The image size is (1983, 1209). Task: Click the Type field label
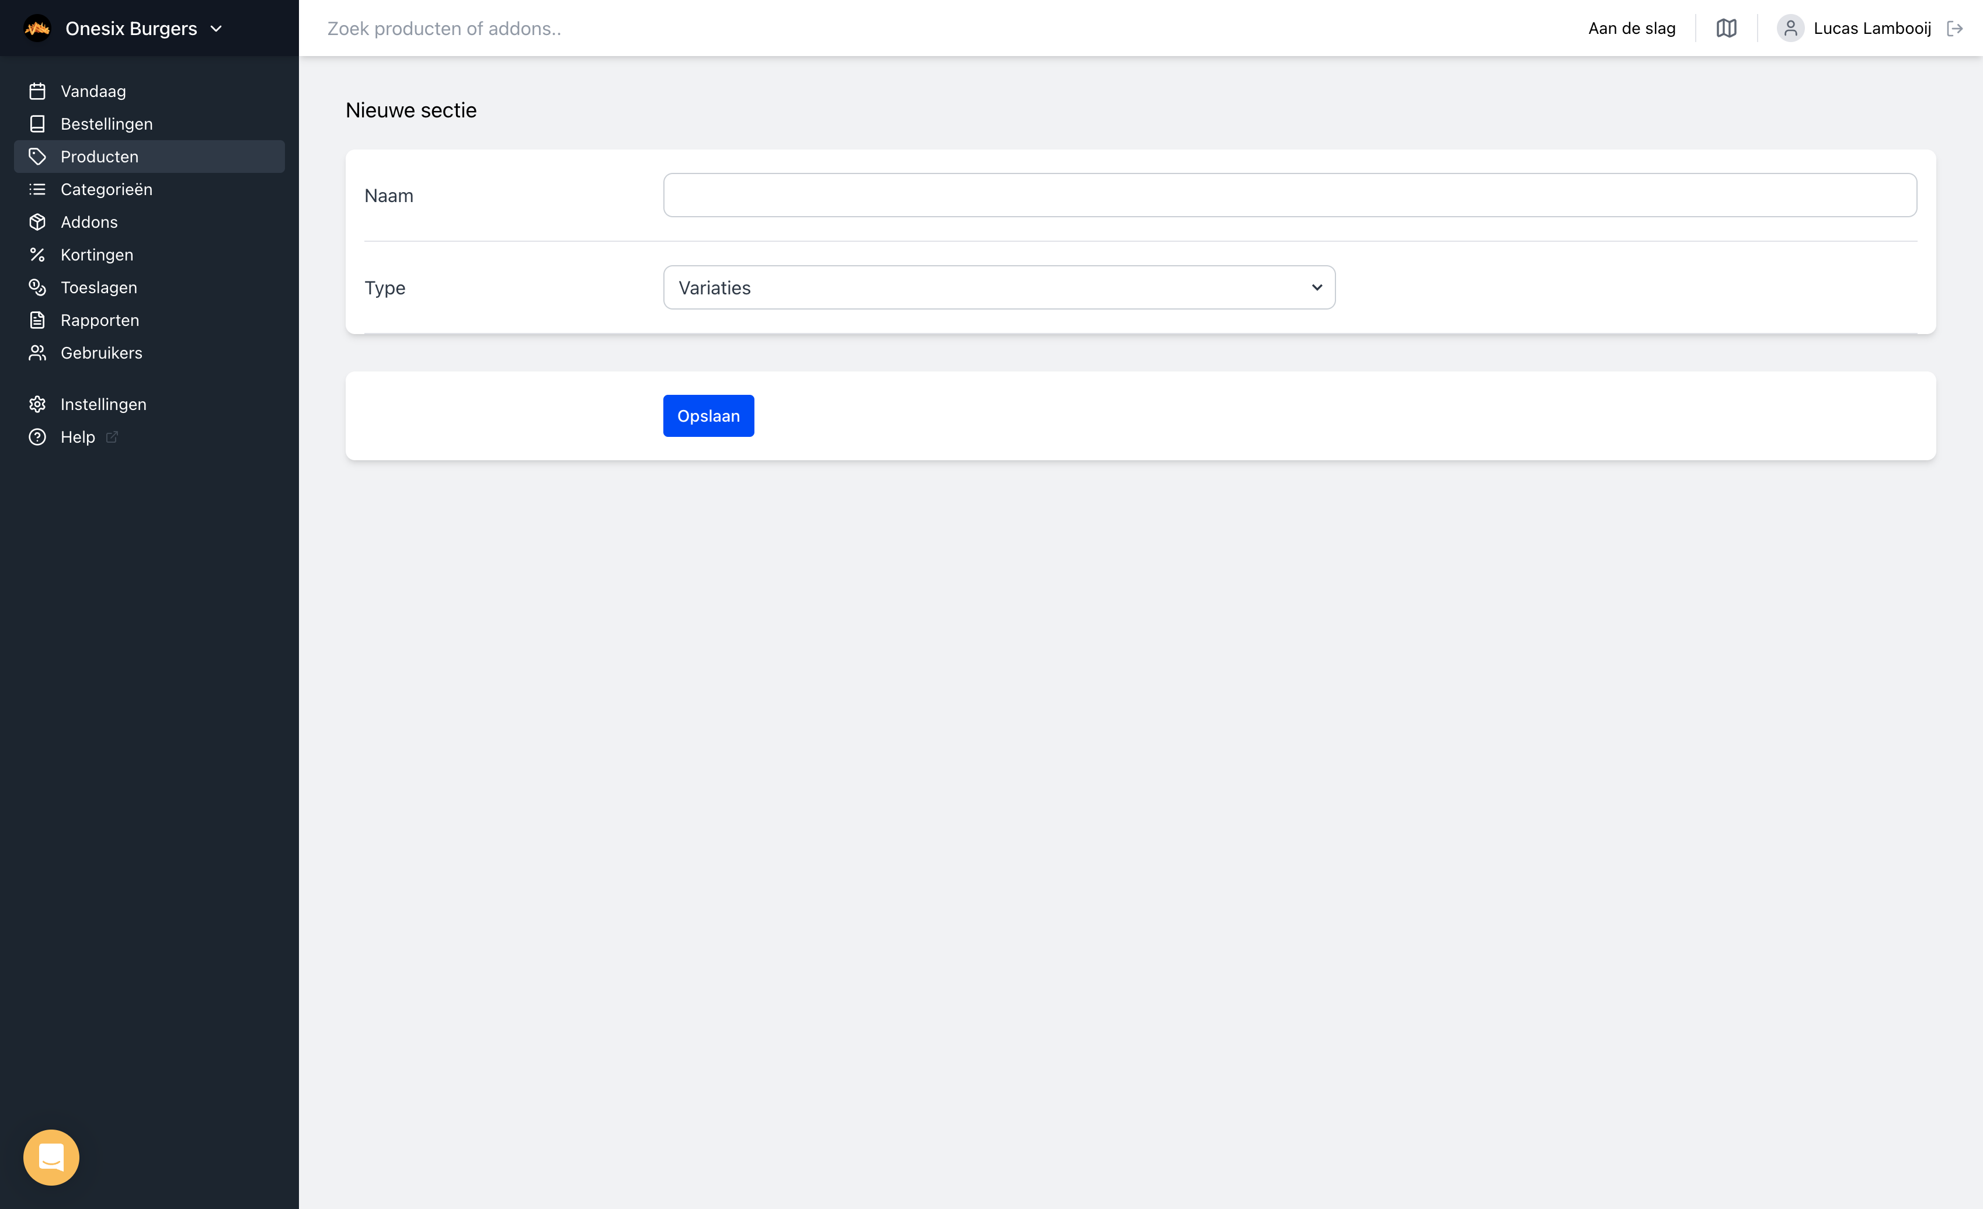point(385,288)
